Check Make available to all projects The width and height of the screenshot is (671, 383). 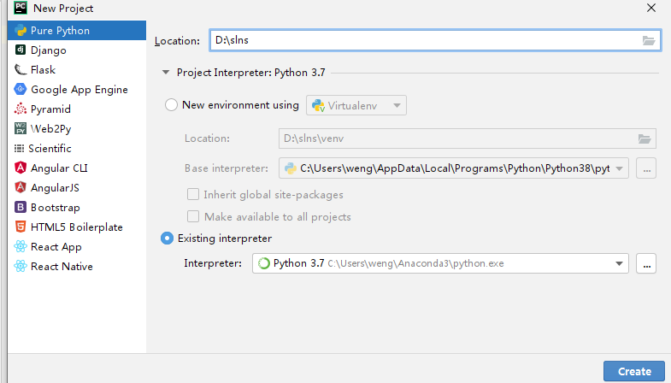193,216
